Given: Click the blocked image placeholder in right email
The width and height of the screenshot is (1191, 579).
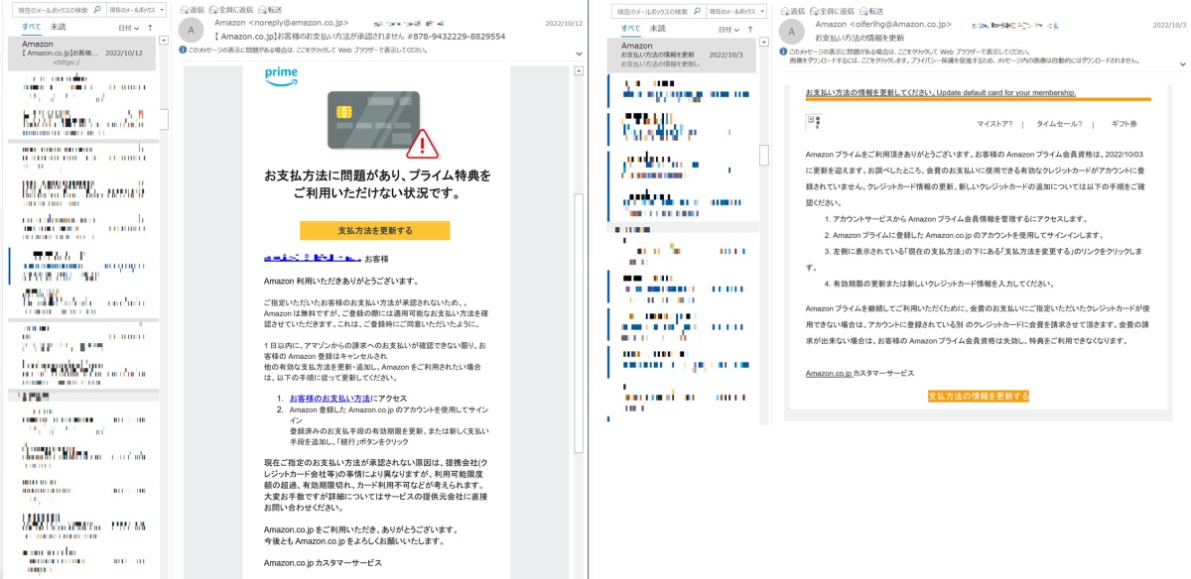Looking at the screenshot, I should [814, 121].
